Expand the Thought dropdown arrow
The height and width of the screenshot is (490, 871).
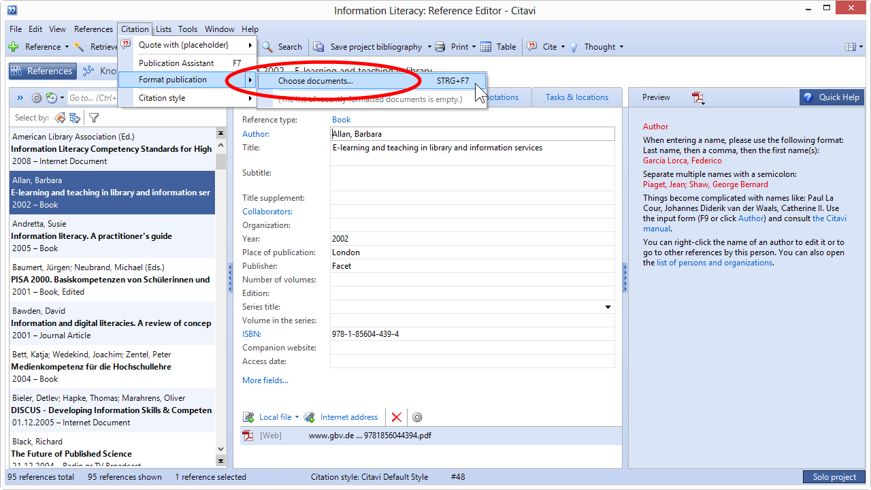[x=621, y=47]
